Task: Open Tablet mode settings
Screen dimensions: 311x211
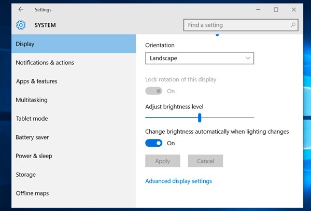Action: (x=74, y=118)
